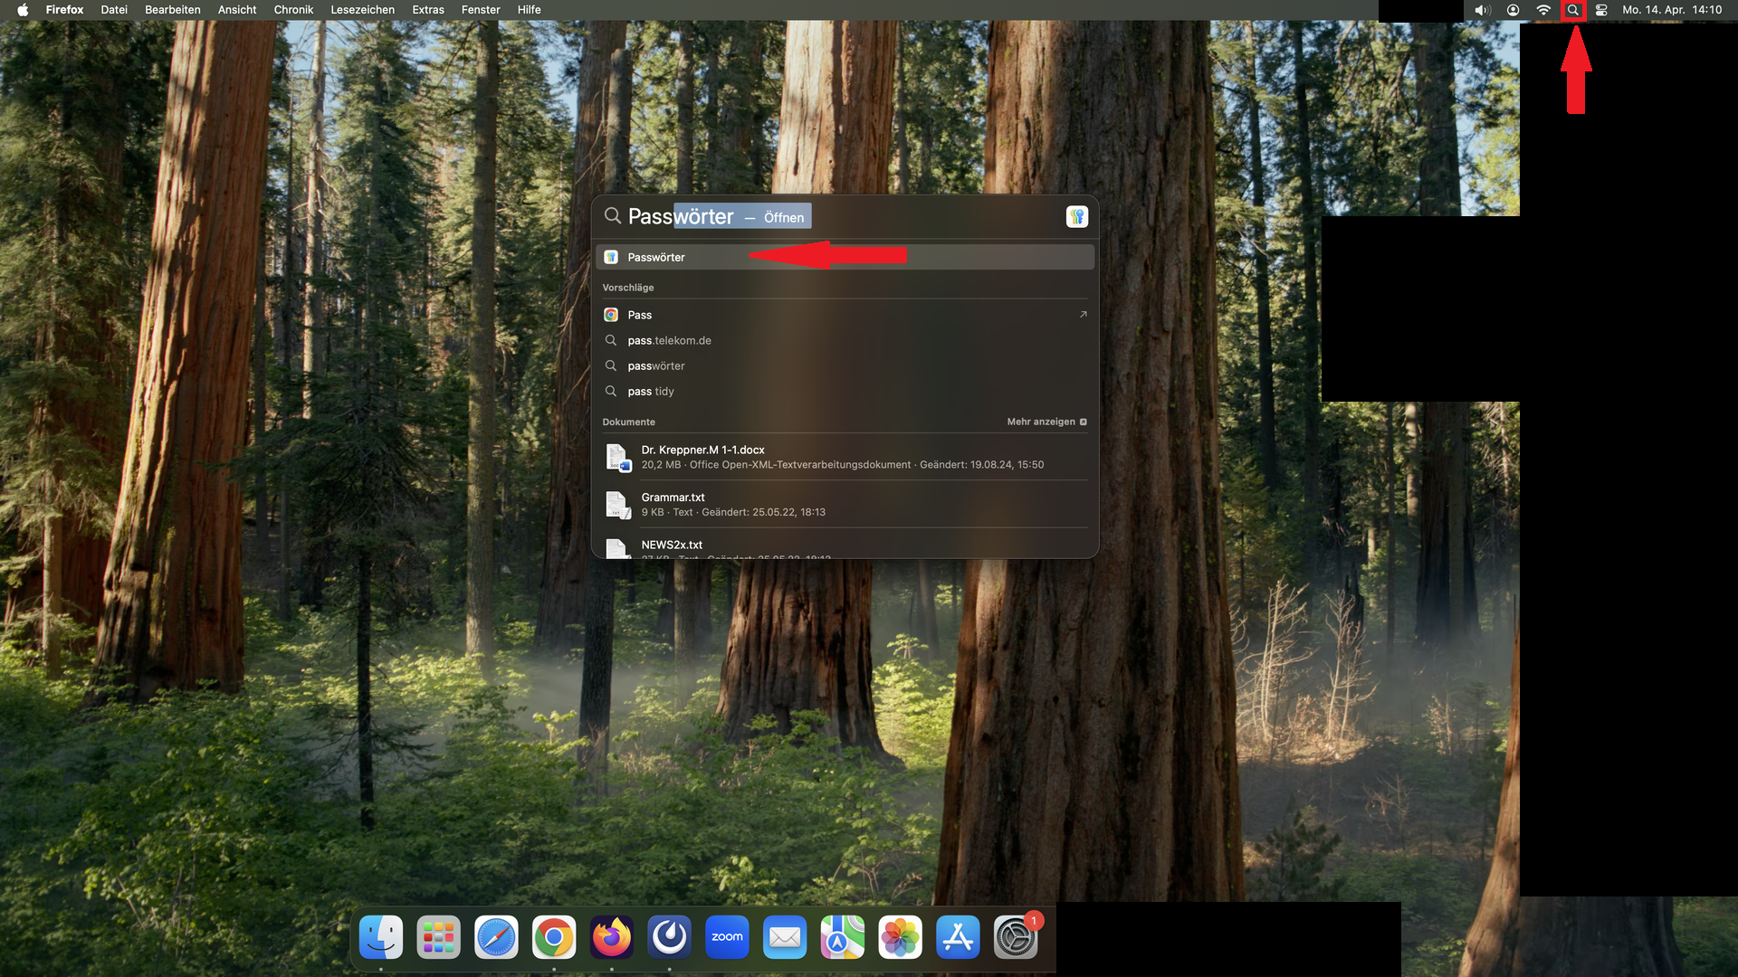Open System Settings with badge in Dock
The image size is (1738, 977).
(1016, 937)
